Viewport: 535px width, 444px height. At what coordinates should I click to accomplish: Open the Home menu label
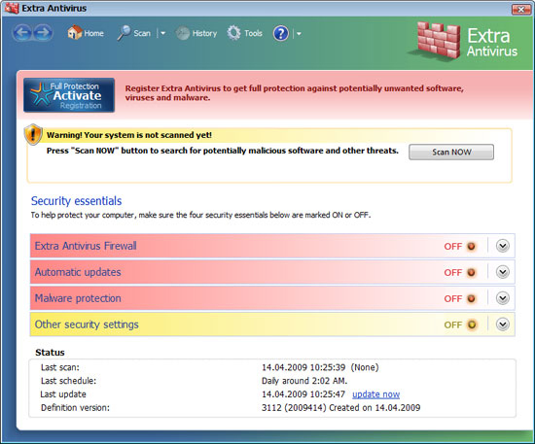93,33
